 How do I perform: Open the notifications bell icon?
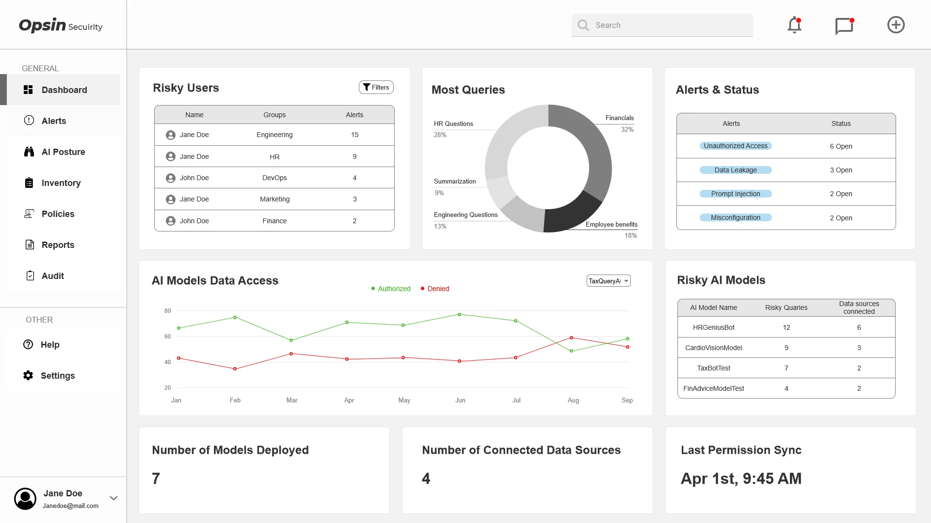(x=794, y=25)
